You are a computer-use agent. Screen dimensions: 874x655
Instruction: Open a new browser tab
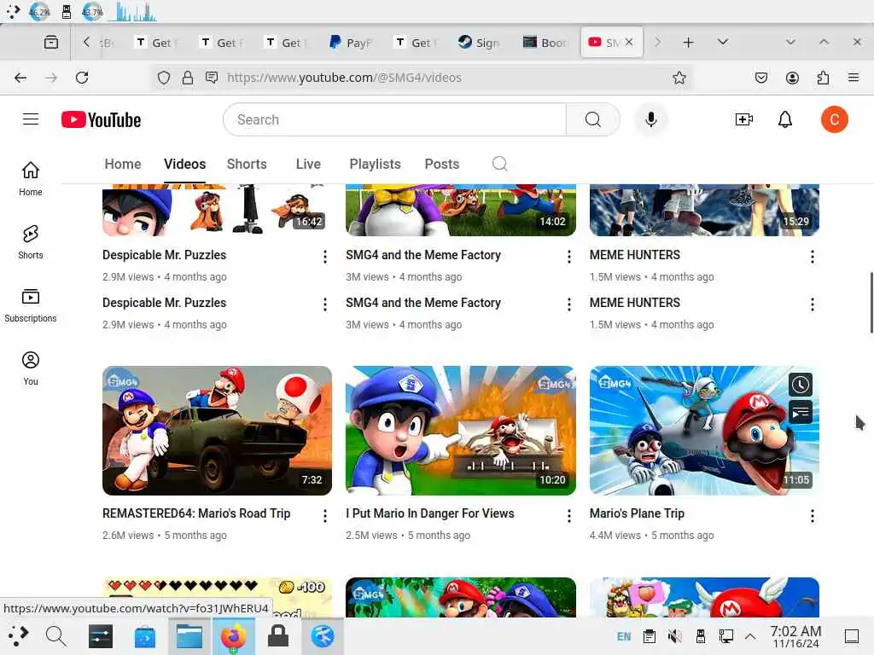(x=689, y=43)
